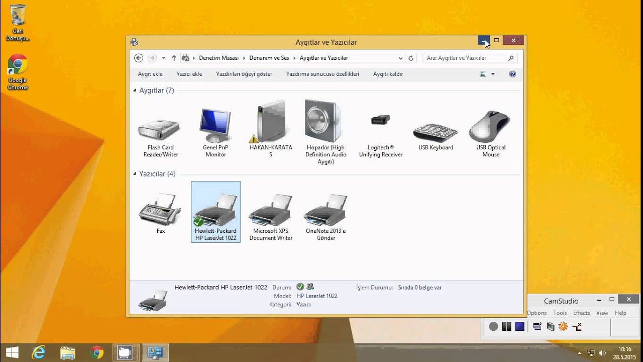Select the USB Optical Mouse device
Image resolution: width=643 pixels, height=362 pixels.
[x=491, y=134]
